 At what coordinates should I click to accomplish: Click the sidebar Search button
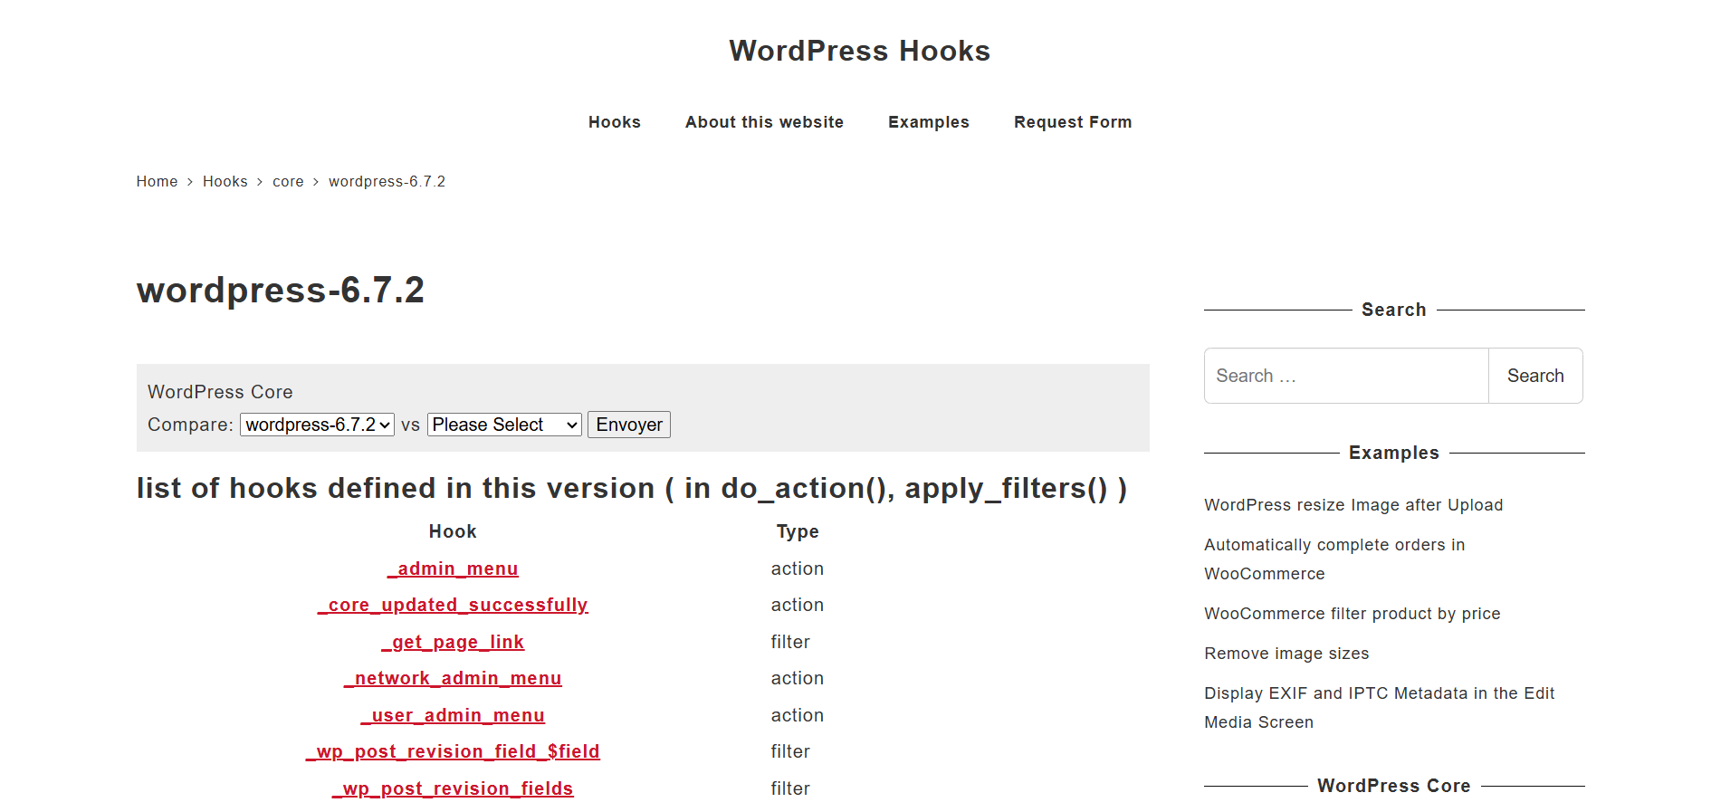coord(1534,376)
